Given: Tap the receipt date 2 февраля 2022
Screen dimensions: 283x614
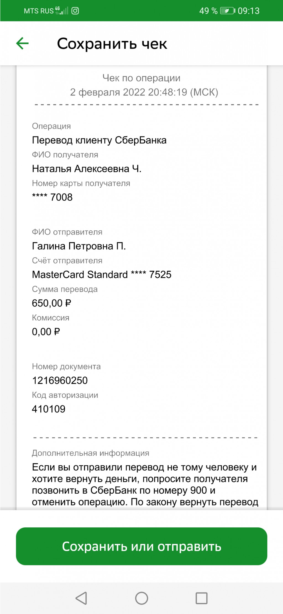Looking at the screenshot, I should click(x=144, y=92).
